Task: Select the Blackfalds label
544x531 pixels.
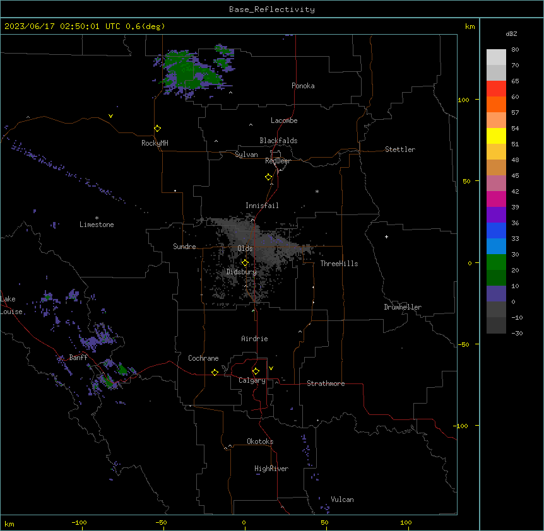Action: click(x=278, y=141)
